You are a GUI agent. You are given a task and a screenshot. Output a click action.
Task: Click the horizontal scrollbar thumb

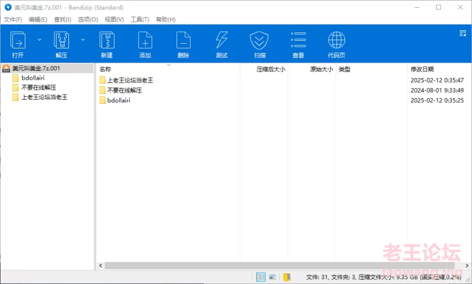tap(281, 266)
